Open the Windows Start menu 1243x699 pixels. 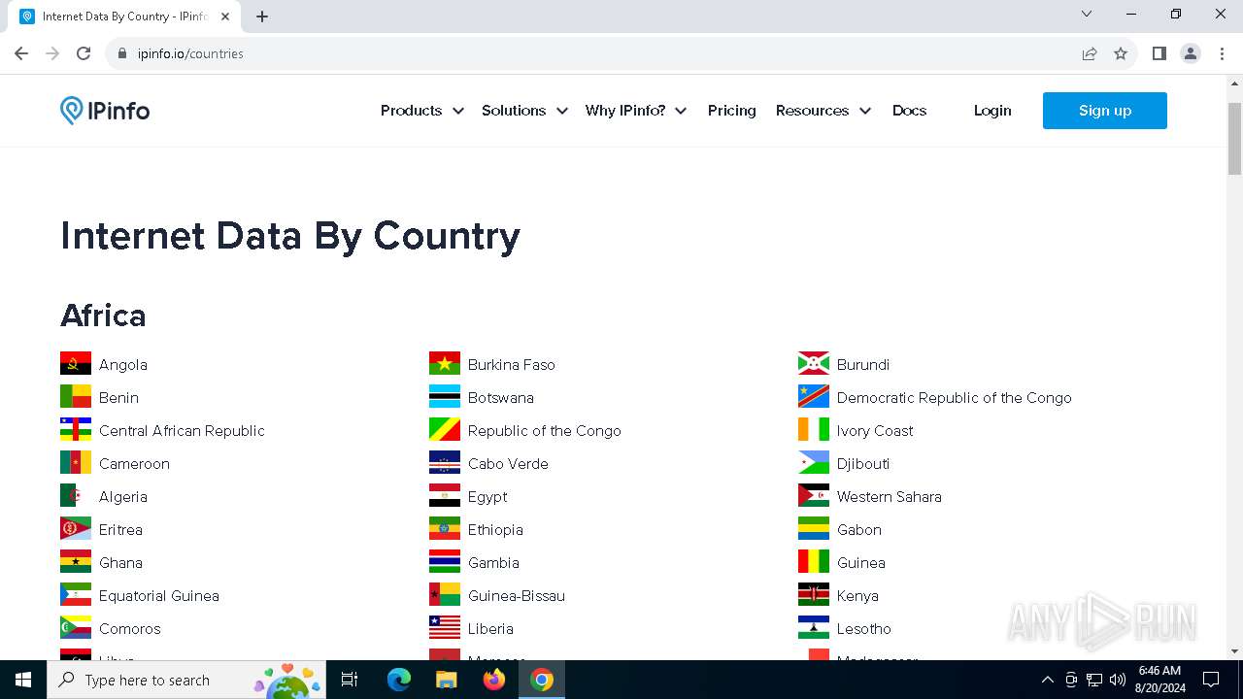pyautogui.click(x=23, y=680)
